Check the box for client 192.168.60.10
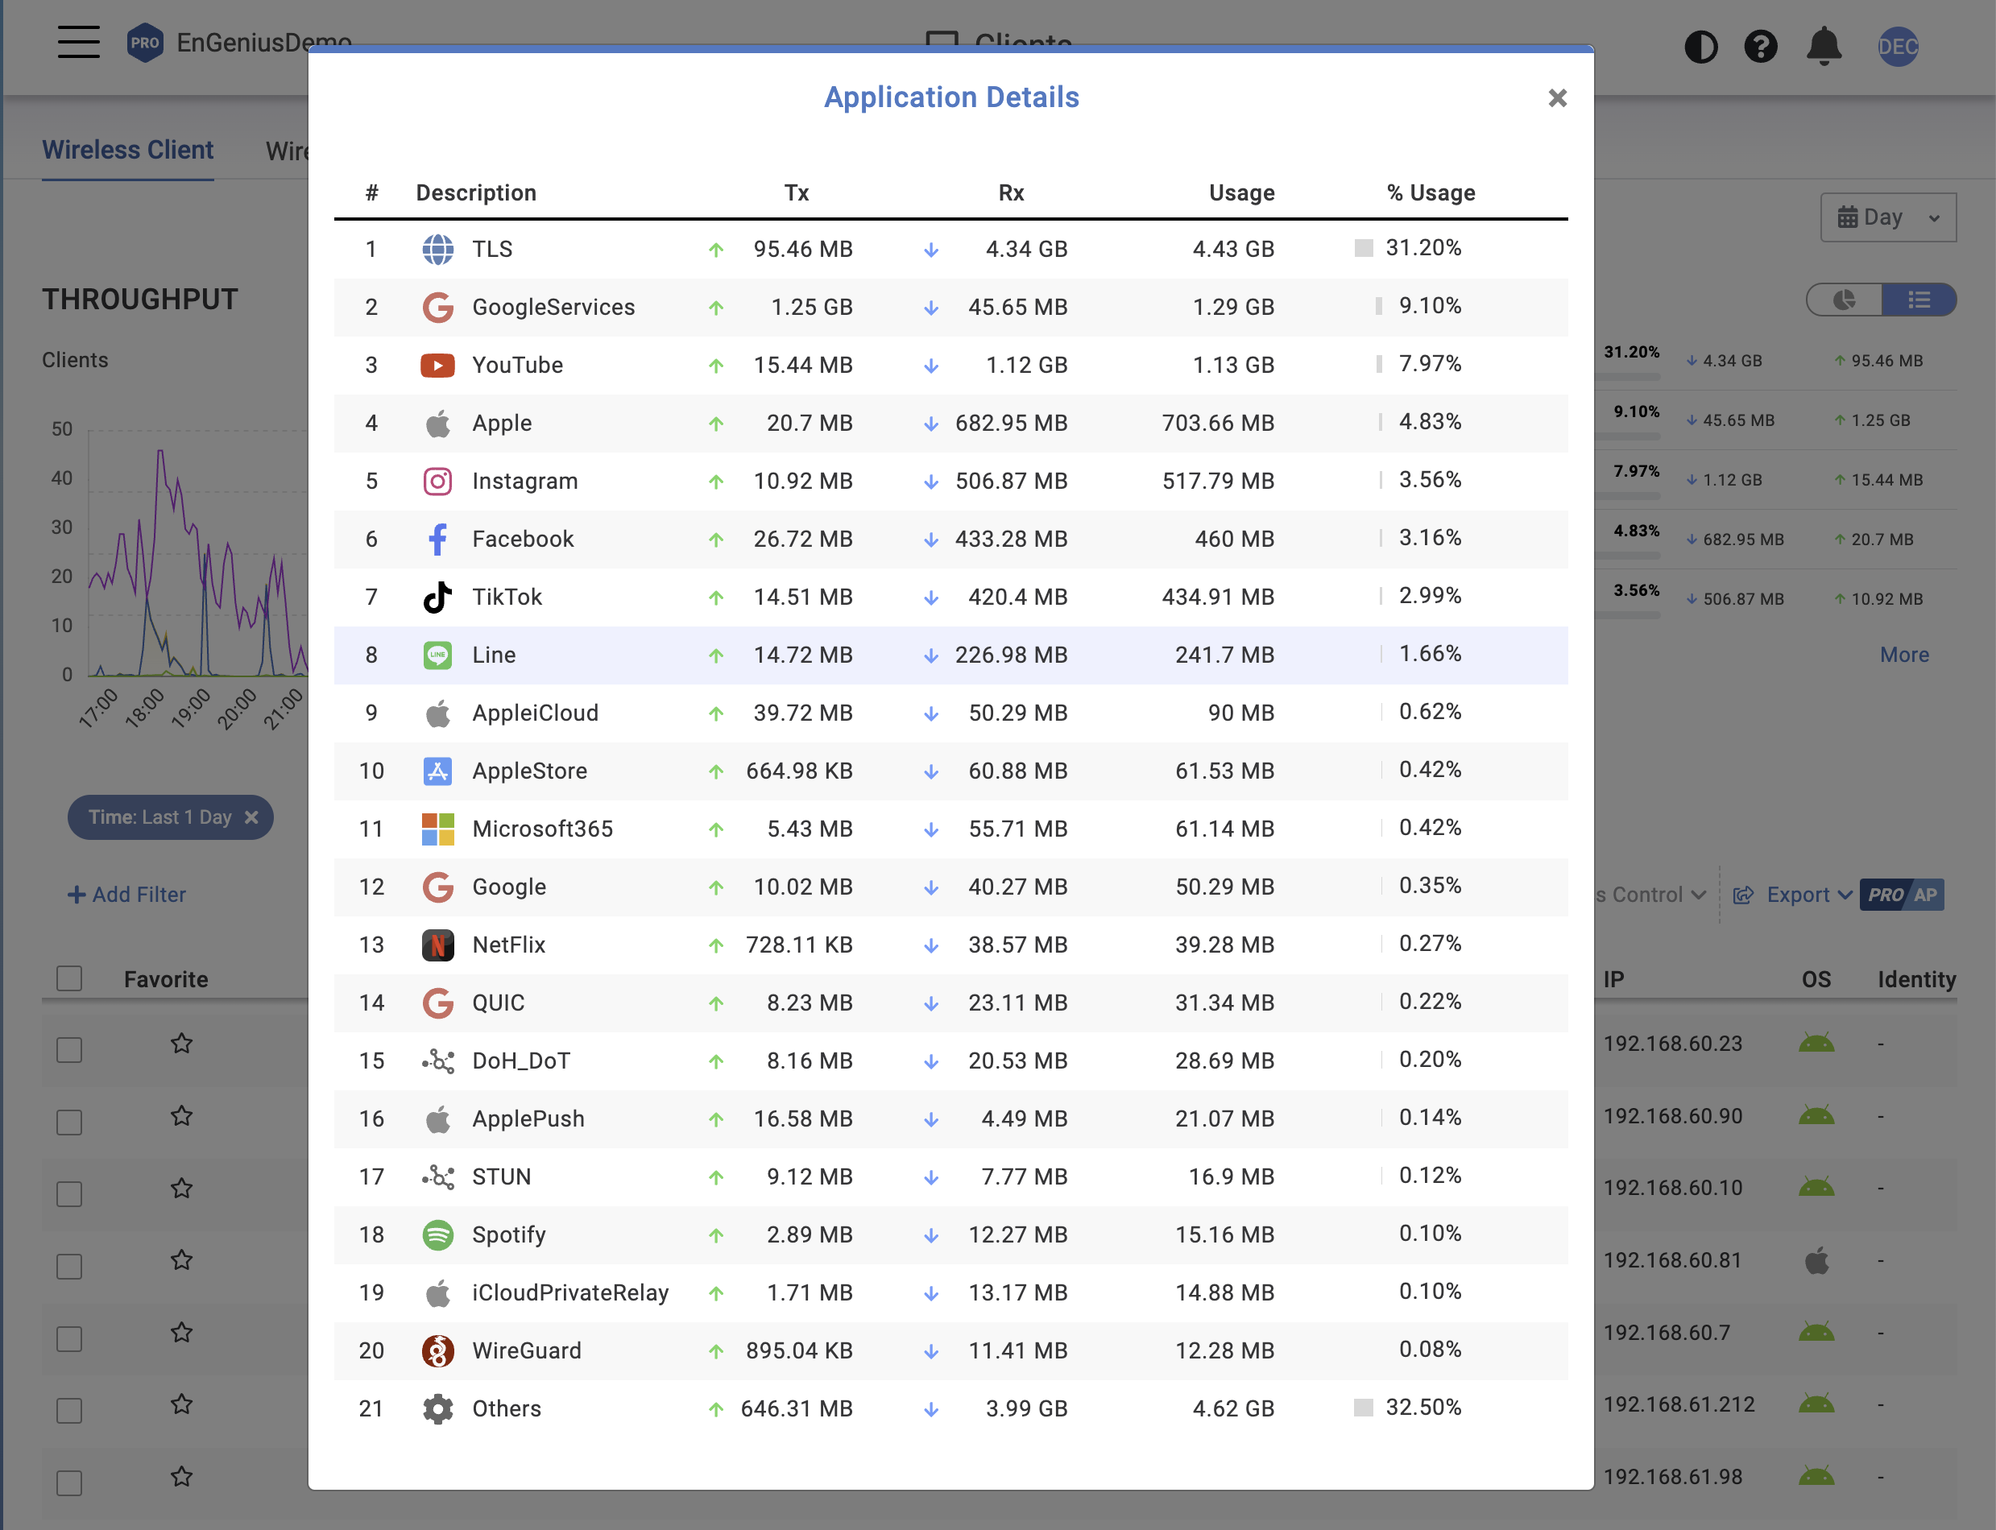1996x1530 pixels. pos(69,1193)
